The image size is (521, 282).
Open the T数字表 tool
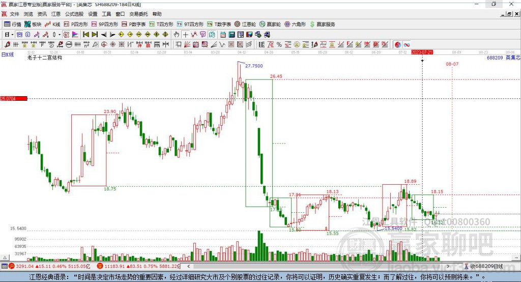point(219,24)
